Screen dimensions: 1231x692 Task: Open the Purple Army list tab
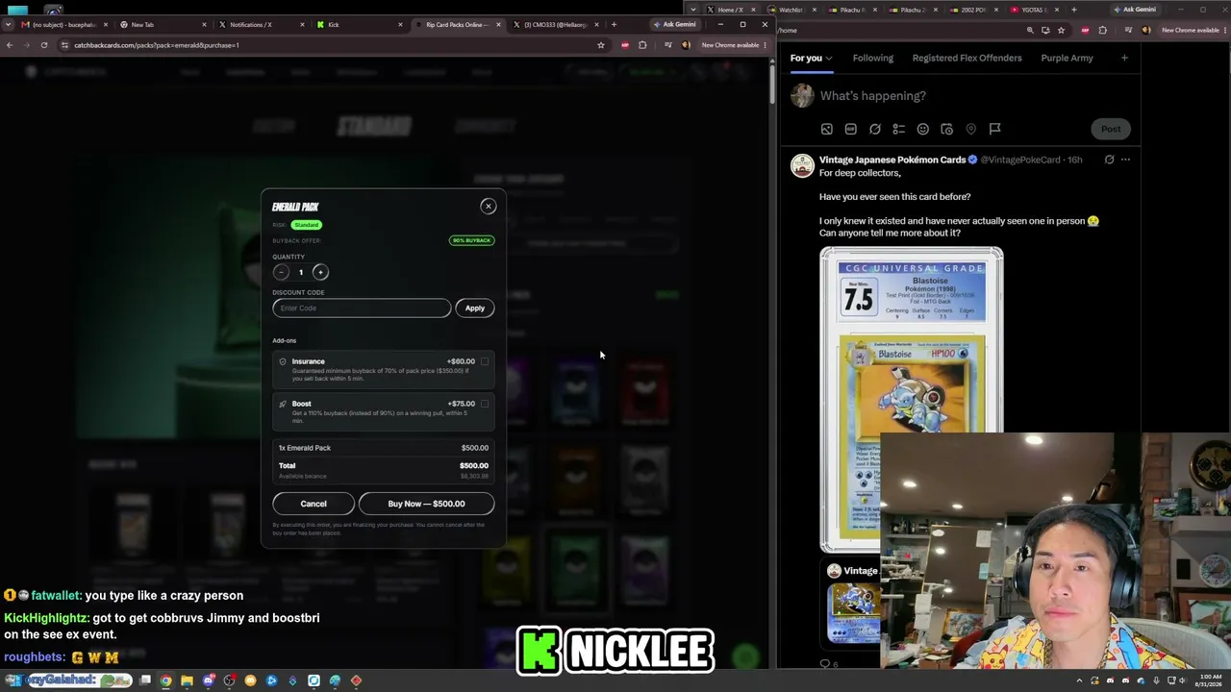(1067, 58)
